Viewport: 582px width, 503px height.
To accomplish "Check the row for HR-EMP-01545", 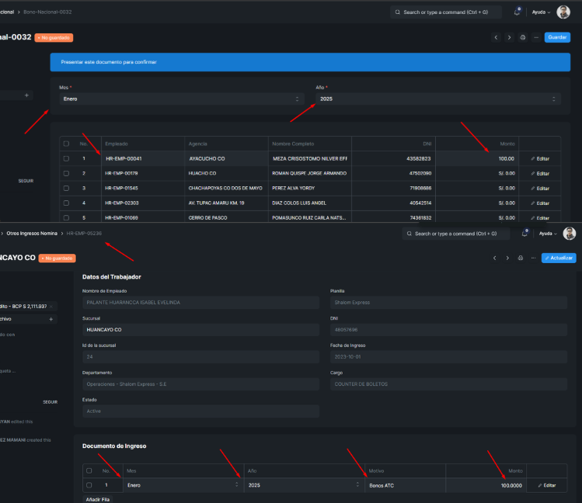I will (66, 189).
